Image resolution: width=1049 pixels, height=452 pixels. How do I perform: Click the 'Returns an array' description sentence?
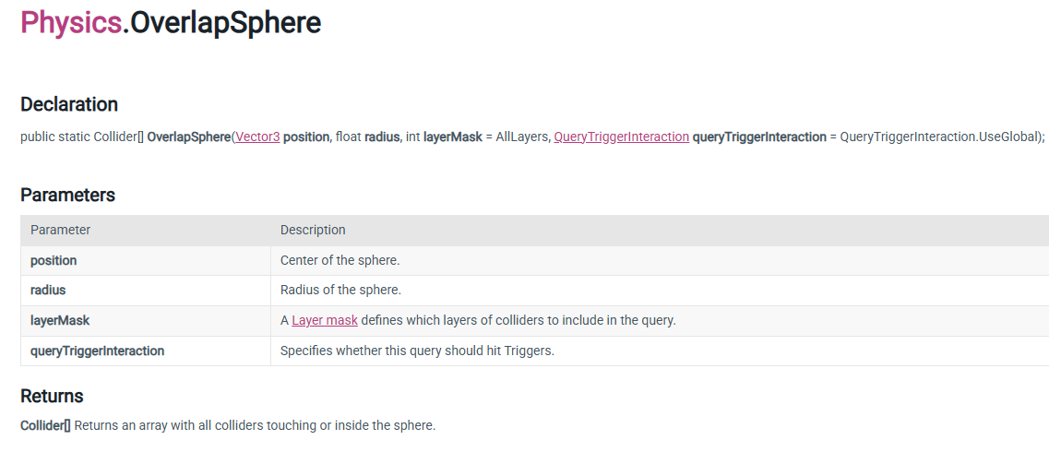(254, 425)
